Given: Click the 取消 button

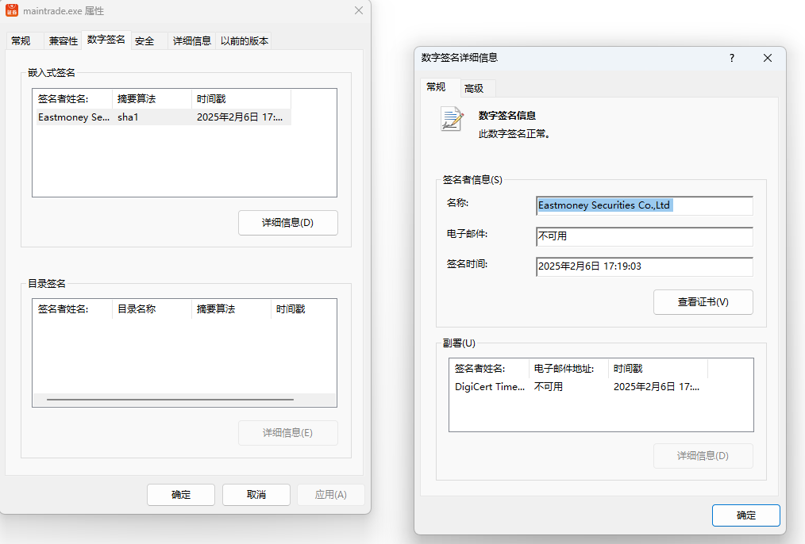Looking at the screenshot, I should click(x=256, y=495).
